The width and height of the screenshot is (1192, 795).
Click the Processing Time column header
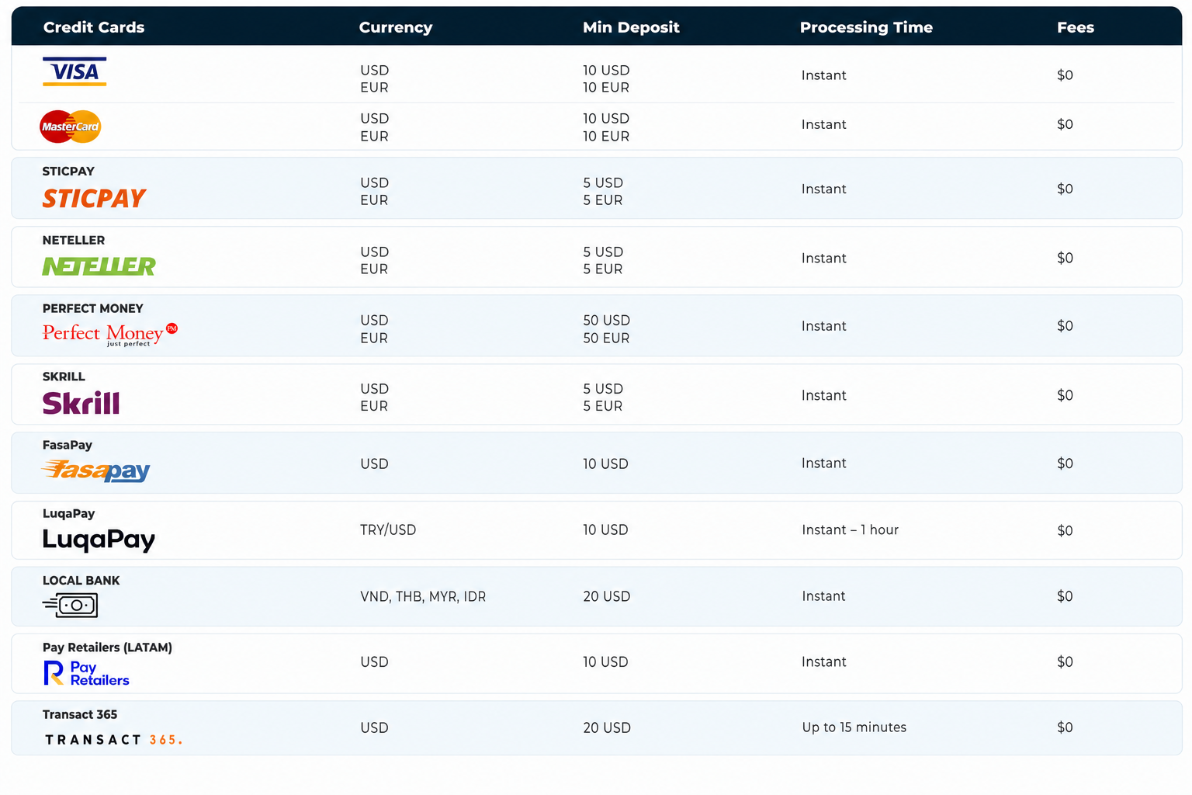point(866,27)
